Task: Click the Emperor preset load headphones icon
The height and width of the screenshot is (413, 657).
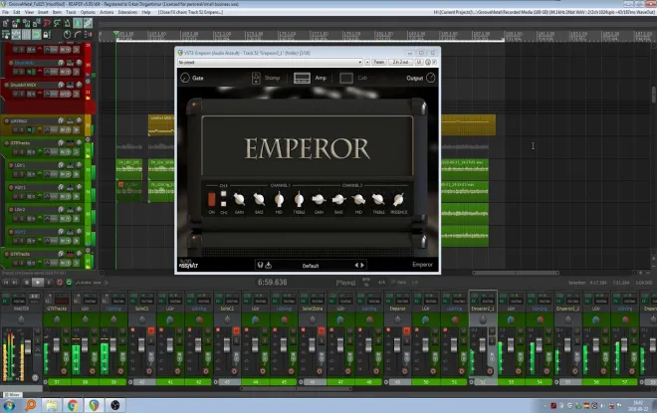Action: click(260, 265)
